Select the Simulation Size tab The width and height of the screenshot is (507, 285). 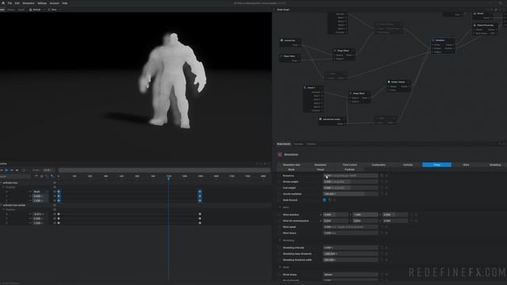click(292, 165)
